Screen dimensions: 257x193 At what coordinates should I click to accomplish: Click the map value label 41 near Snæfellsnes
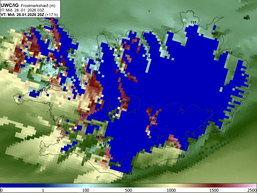click(41, 90)
